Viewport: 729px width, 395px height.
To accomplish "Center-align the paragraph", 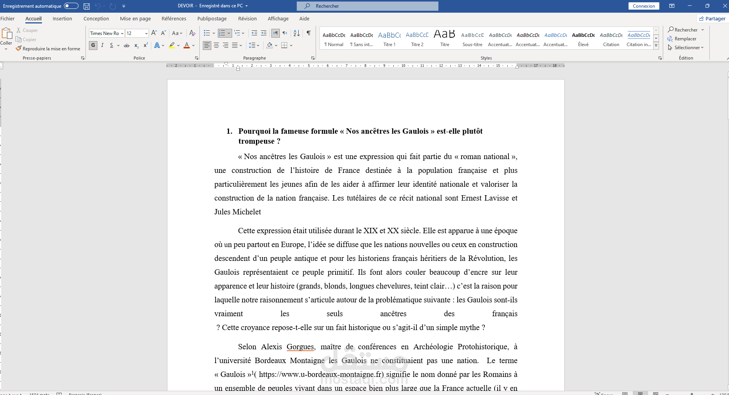I will point(216,45).
